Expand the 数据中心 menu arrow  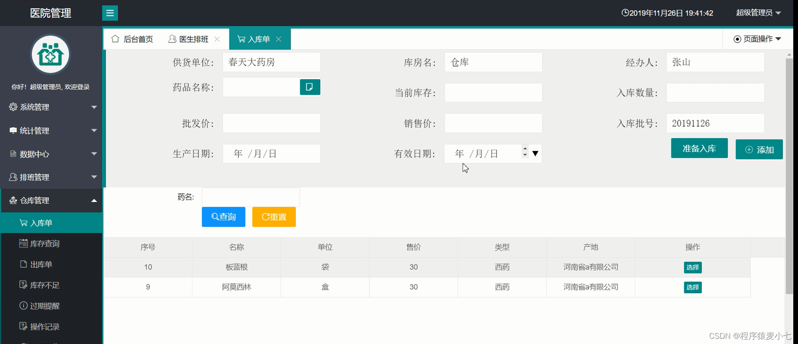click(x=94, y=154)
